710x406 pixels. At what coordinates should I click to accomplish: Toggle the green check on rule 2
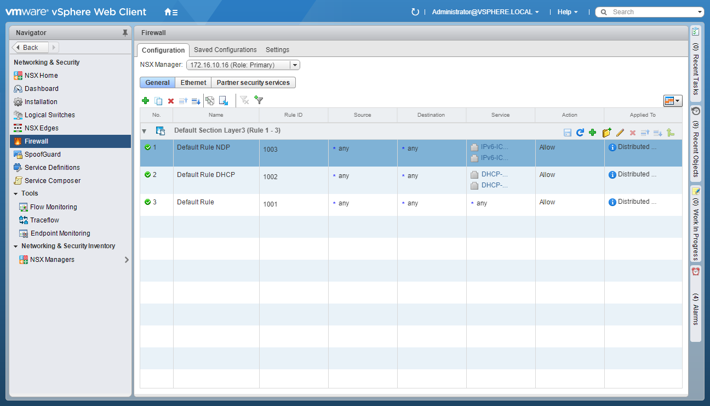[x=147, y=175]
